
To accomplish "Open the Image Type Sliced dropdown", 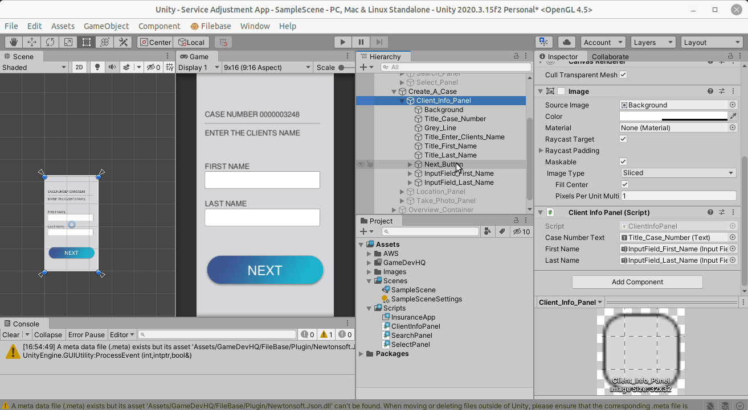I will click(678, 173).
